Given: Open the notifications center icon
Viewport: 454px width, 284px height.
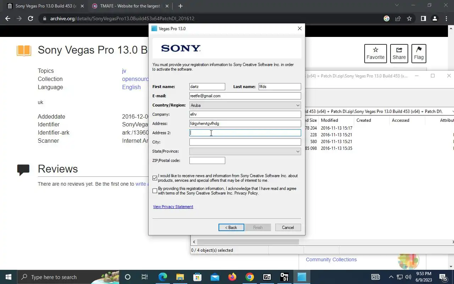Looking at the screenshot, I should [443, 277].
